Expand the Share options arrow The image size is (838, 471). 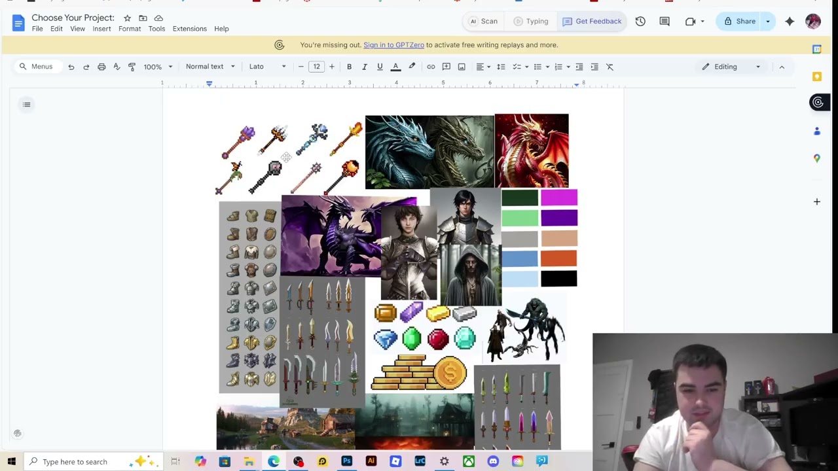[x=768, y=22]
